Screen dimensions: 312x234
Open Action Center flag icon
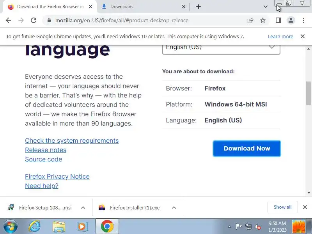tap(239, 227)
